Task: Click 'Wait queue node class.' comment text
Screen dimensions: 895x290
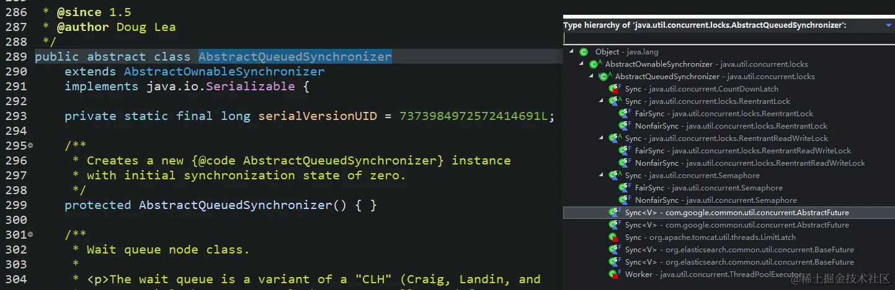Action: pyautogui.click(x=168, y=250)
